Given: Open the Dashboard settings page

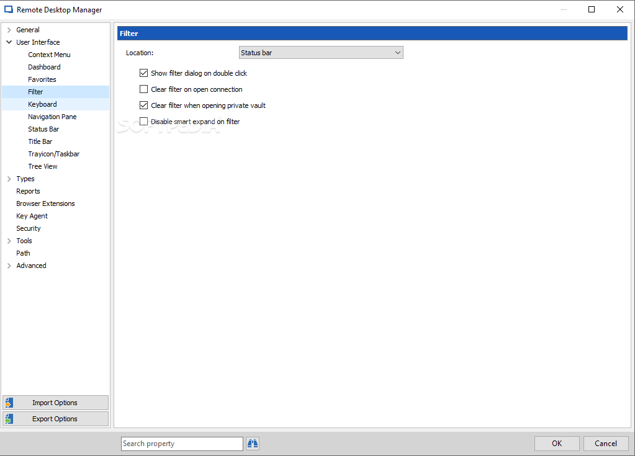Looking at the screenshot, I should pos(44,67).
